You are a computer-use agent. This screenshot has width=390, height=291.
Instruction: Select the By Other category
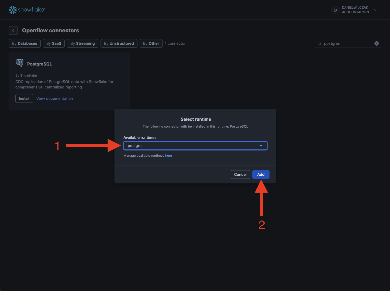tap(151, 43)
